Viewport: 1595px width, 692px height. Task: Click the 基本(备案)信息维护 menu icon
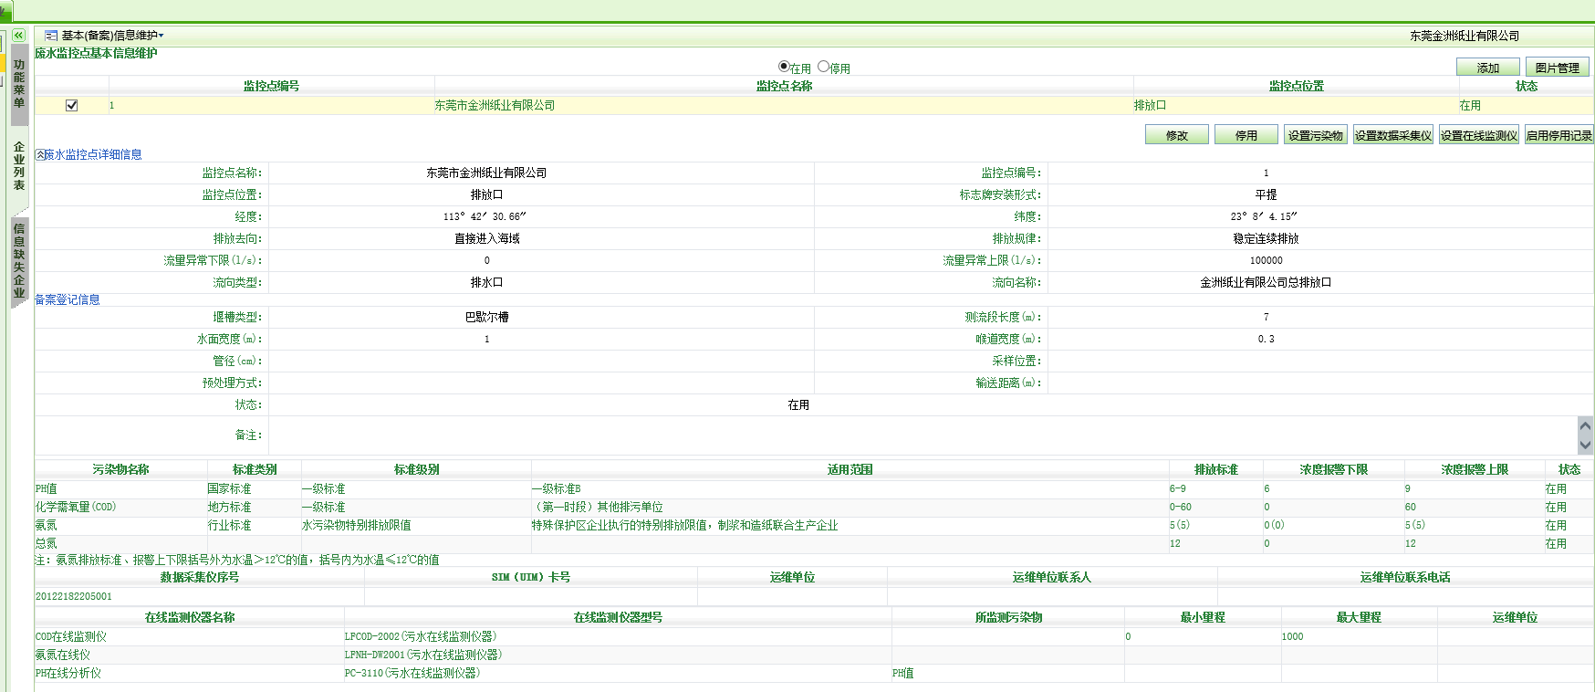[51, 36]
